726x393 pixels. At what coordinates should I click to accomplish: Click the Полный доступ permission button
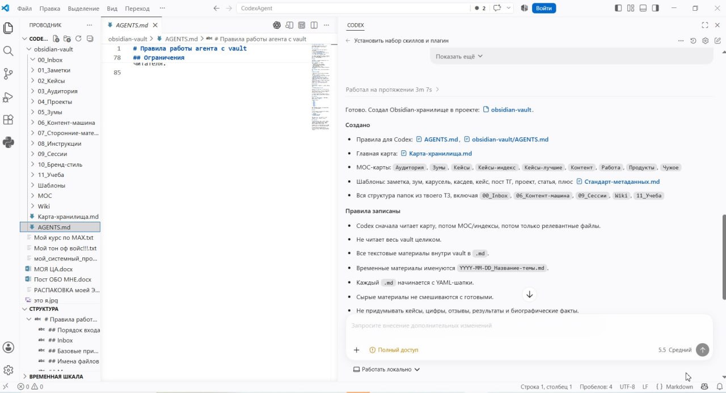(394, 350)
